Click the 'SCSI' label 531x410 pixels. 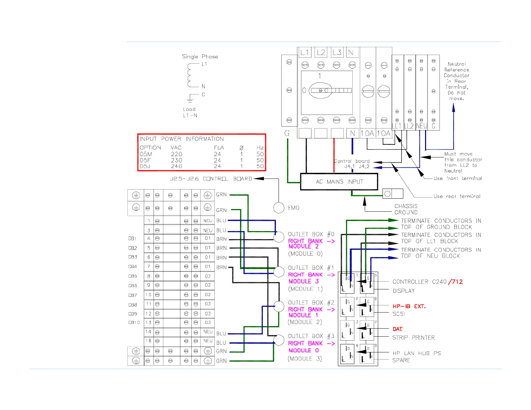tap(399, 314)
